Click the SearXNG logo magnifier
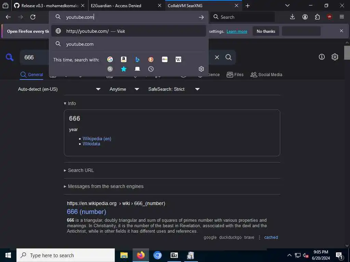This screenshot has width=350, height=262. [10, 57]
